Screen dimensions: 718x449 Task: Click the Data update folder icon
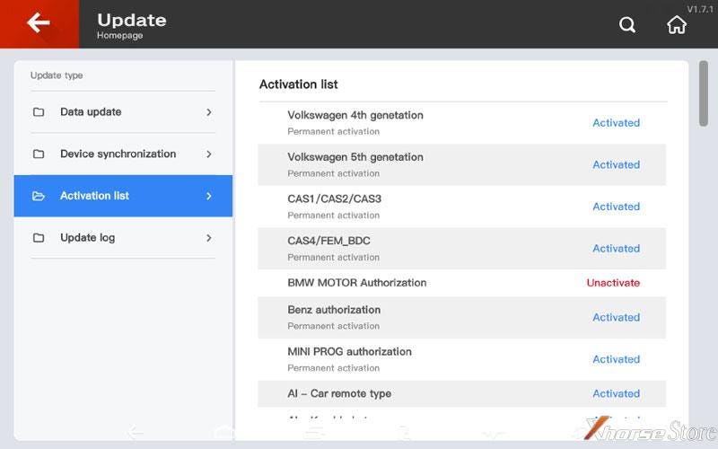pos(39,111)
